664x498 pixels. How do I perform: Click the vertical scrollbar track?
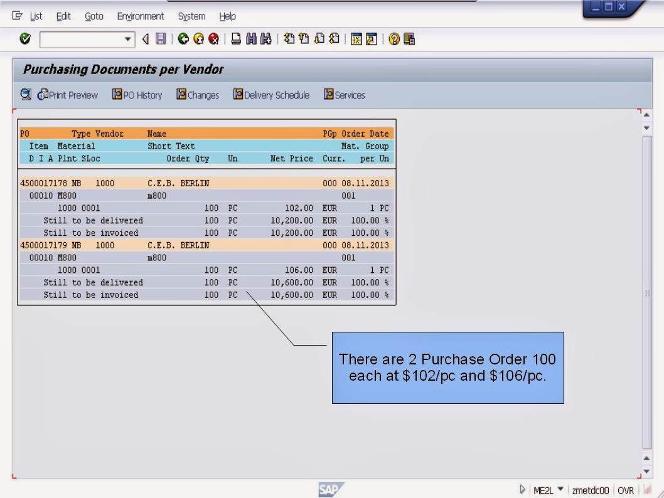coord(646,292)
